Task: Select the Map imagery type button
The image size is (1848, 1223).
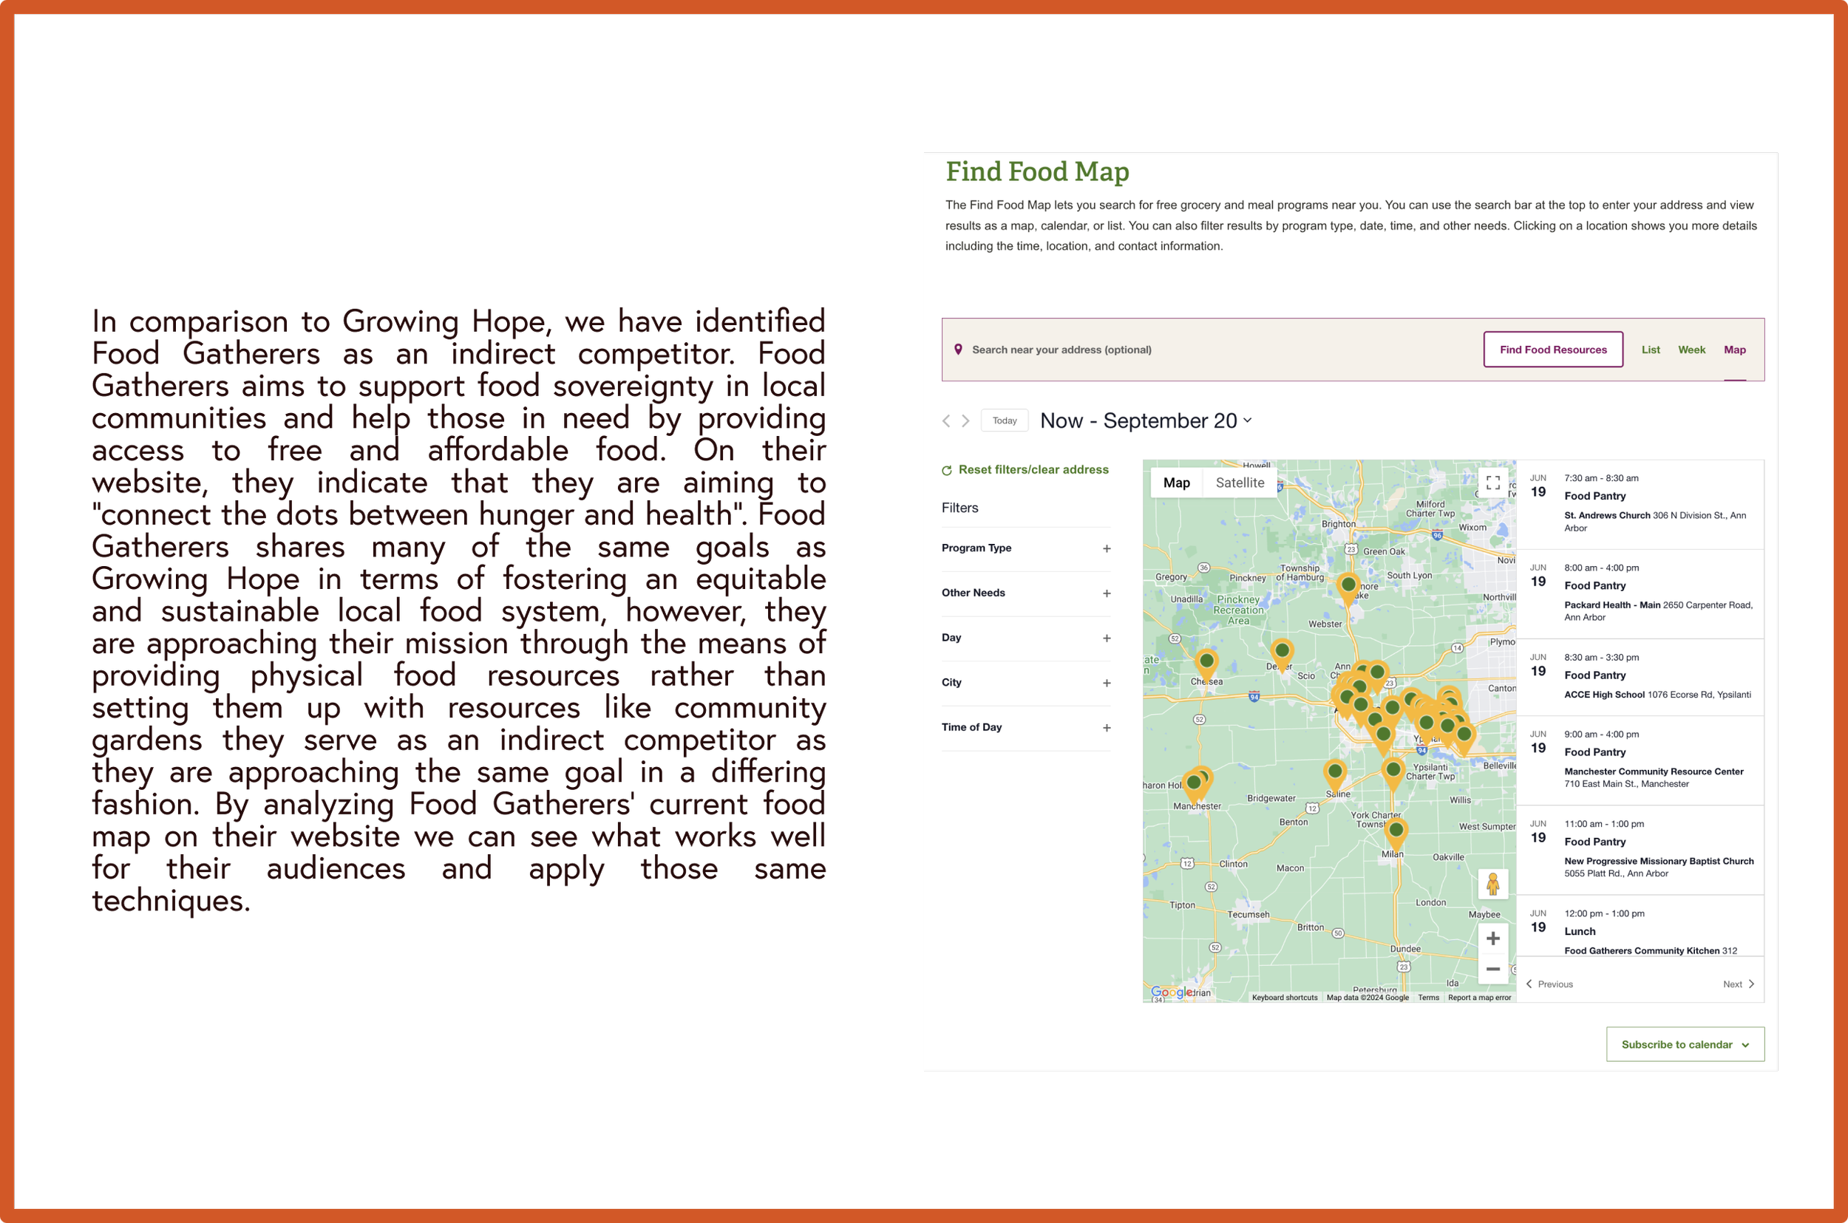Action: [x=1177, y=483]
